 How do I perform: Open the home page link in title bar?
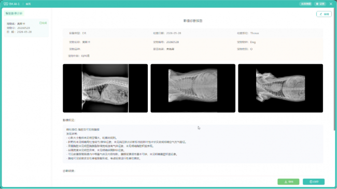[28, 4]
